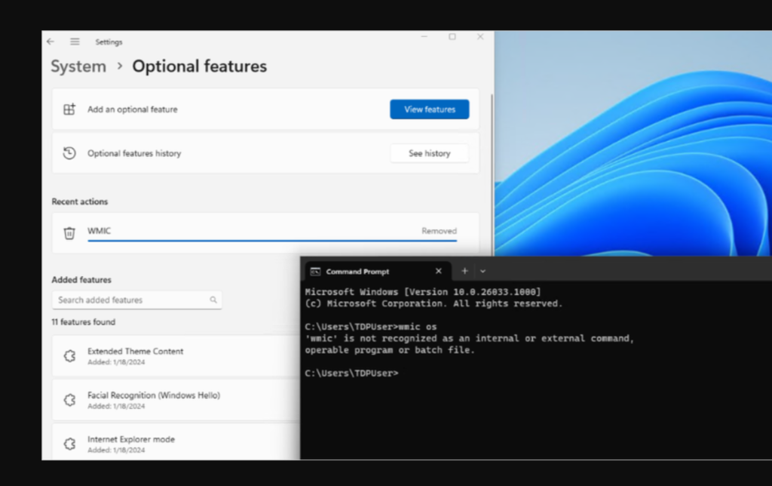Click the search magnifier in Added features
The width and height of the screenshot is (772, 486).
(x=213, y=300)
